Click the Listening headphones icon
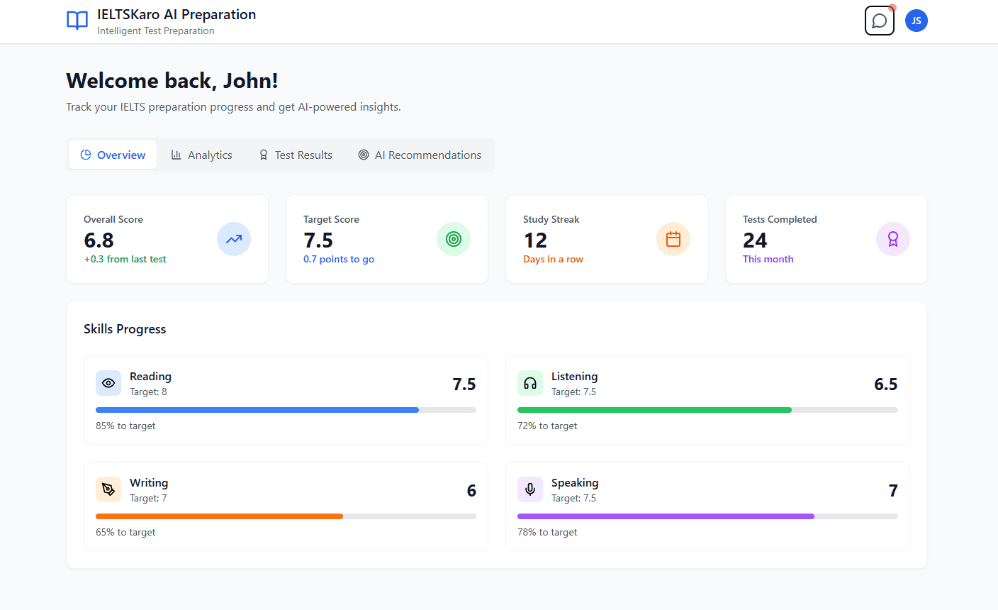Screen dimensions: 998x610 click(x=530, y=383)
